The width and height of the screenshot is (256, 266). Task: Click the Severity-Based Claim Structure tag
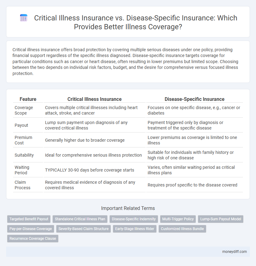tap(83, 229)
